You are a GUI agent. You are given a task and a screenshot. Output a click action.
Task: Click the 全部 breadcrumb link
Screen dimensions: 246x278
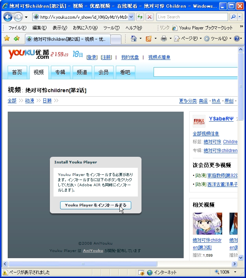(12, 101)
